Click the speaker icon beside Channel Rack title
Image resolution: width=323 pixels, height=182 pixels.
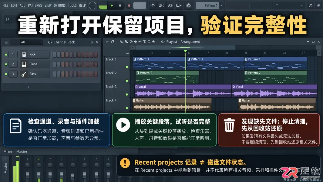tap(50, 42)
